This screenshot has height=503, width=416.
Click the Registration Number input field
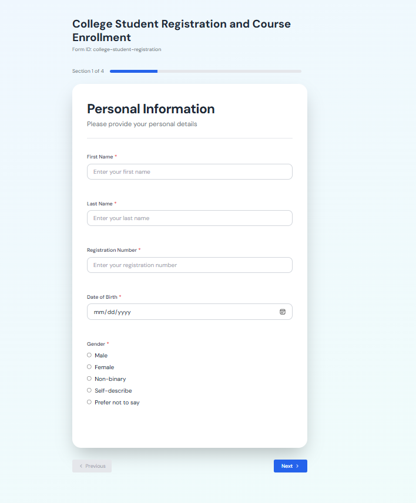[x=189, y=265]
